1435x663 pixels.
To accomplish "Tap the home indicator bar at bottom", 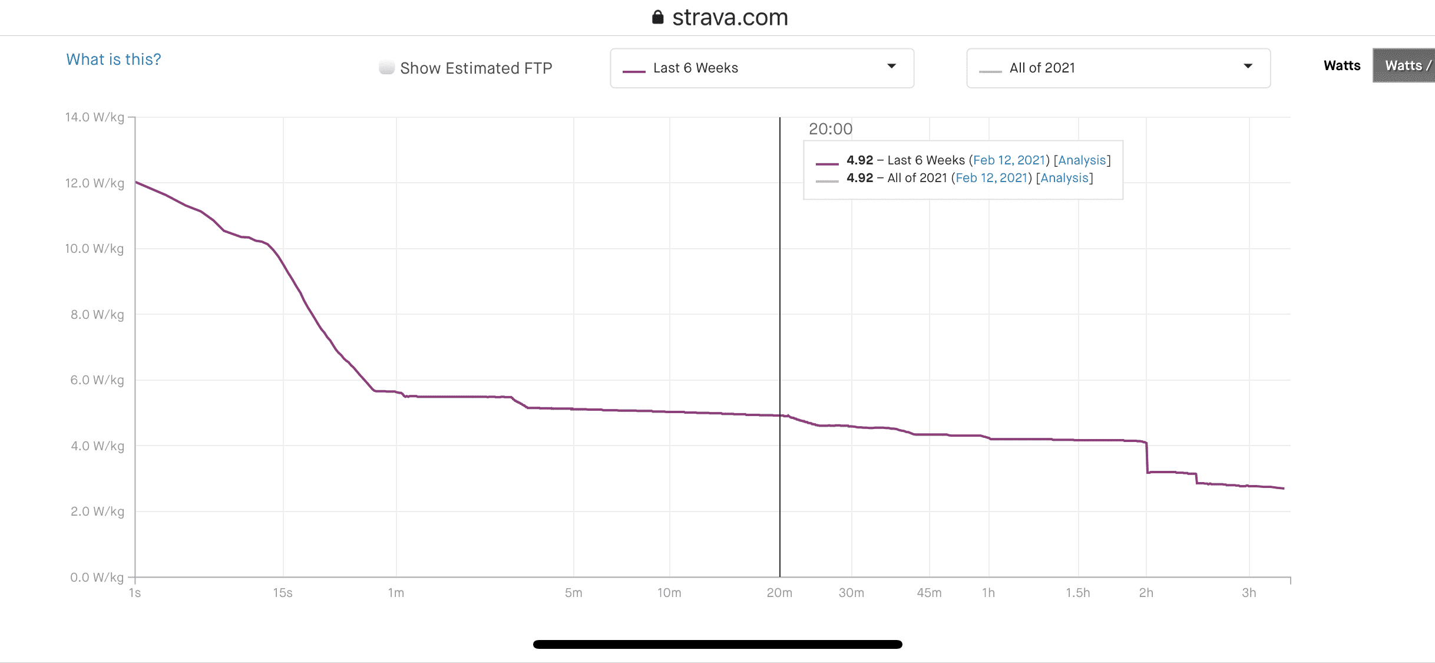I will (x=717, y=644).
